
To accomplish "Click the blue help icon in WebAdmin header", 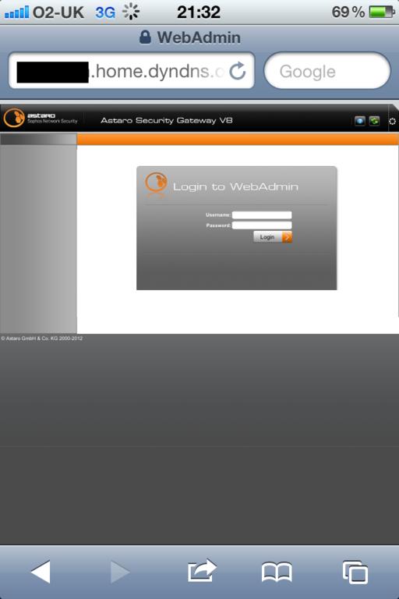I will 360,121.
